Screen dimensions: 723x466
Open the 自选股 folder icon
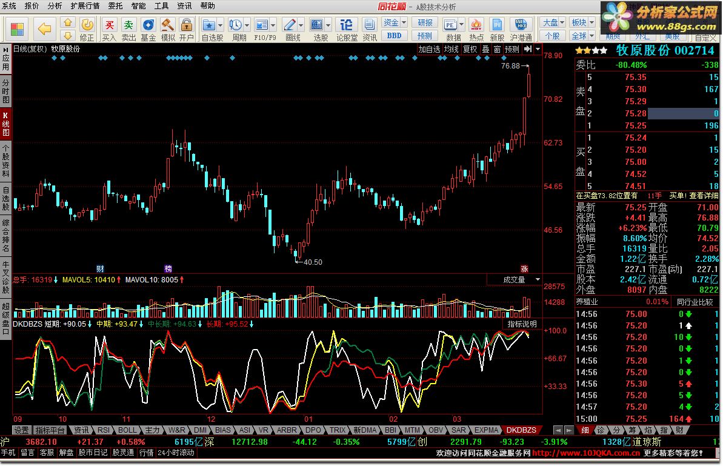pos(209,24)
